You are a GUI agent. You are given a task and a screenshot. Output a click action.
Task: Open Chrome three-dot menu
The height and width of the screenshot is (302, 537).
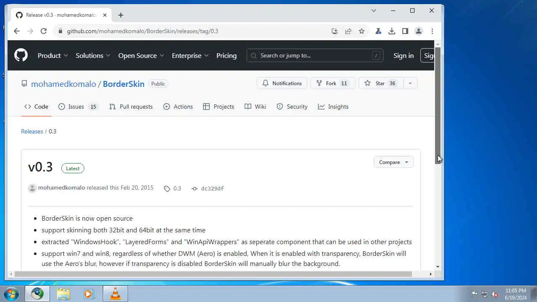point(432,31)
